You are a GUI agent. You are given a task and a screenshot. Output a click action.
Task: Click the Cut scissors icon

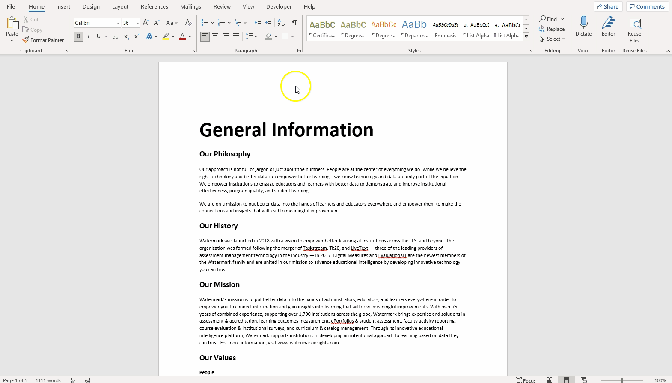tap(26, 20)
